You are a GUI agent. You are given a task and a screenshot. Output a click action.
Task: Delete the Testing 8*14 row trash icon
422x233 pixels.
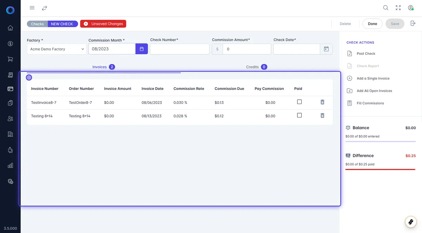(x=322, y=115)
